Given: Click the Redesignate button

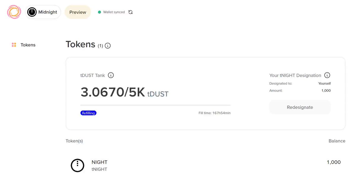Looking at the screenshot, I should [300, 107].
